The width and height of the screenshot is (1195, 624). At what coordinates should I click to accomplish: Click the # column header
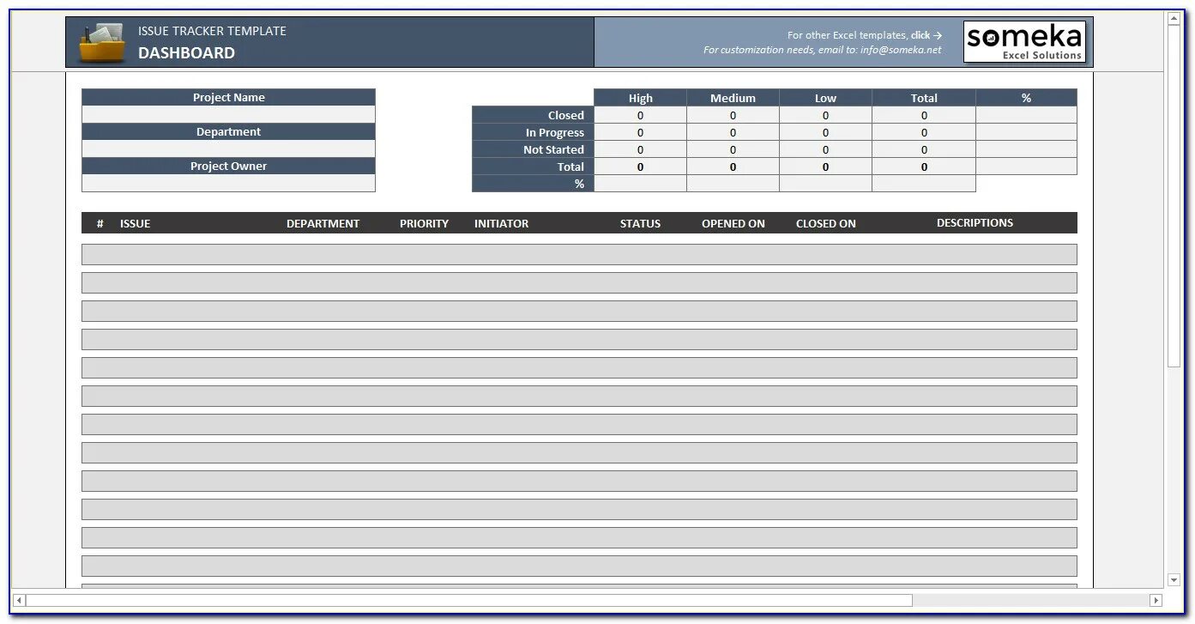point(100,223)
